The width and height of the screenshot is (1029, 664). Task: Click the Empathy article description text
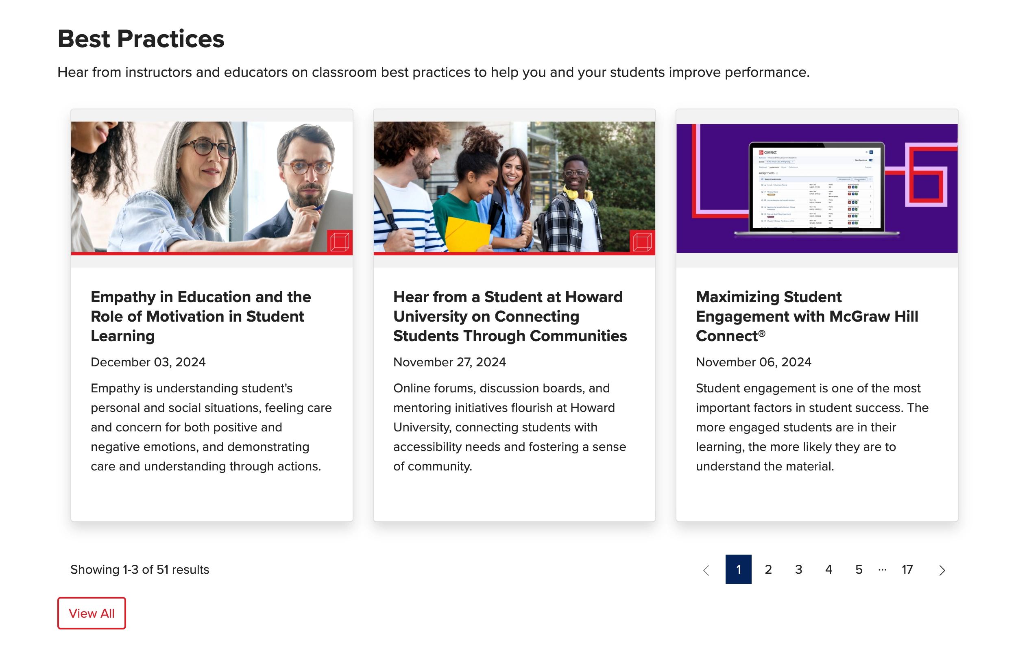(x=210, y=427)
